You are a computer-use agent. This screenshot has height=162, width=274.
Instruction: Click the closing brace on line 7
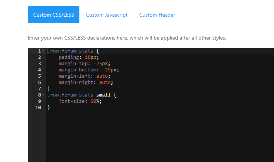49,89
